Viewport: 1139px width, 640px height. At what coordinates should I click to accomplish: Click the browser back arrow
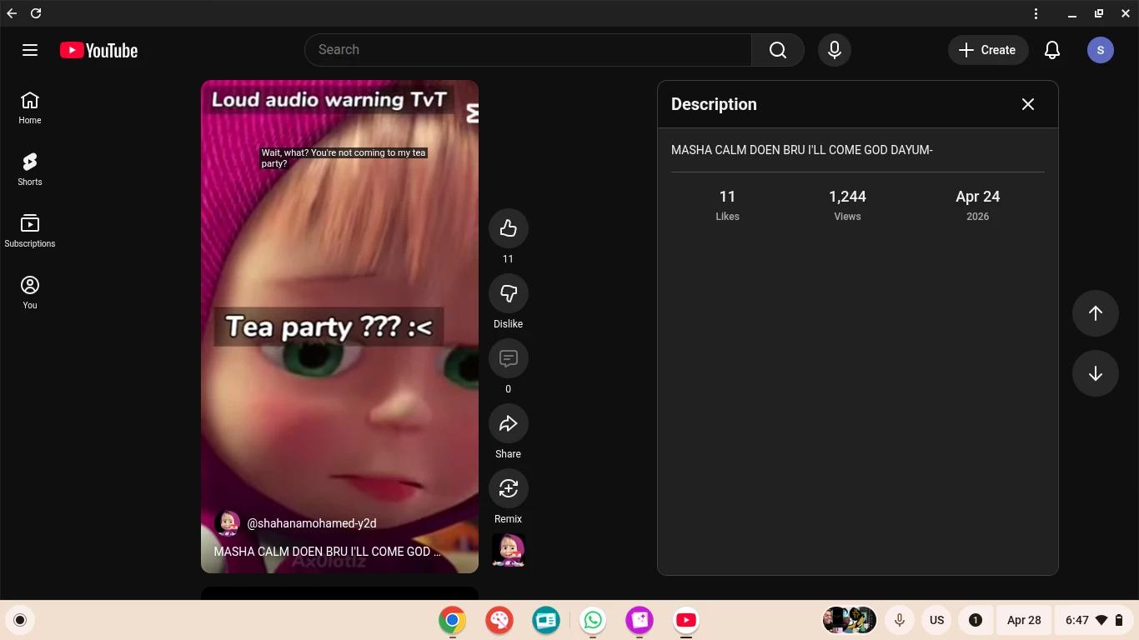coord(12,13)
